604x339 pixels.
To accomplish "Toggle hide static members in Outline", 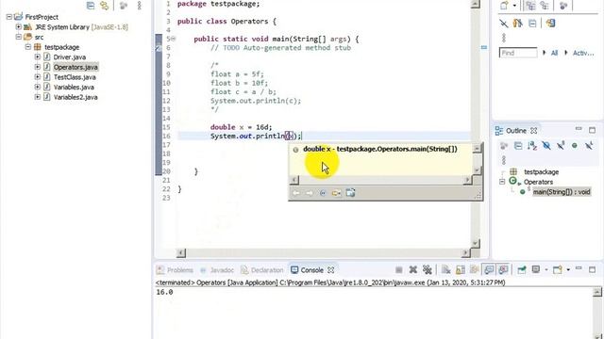I will [x=561, y=146].
